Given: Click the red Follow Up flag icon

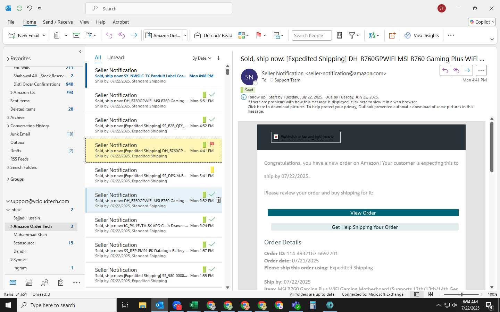Looking at the screenshot, I should tap(259, 35).
